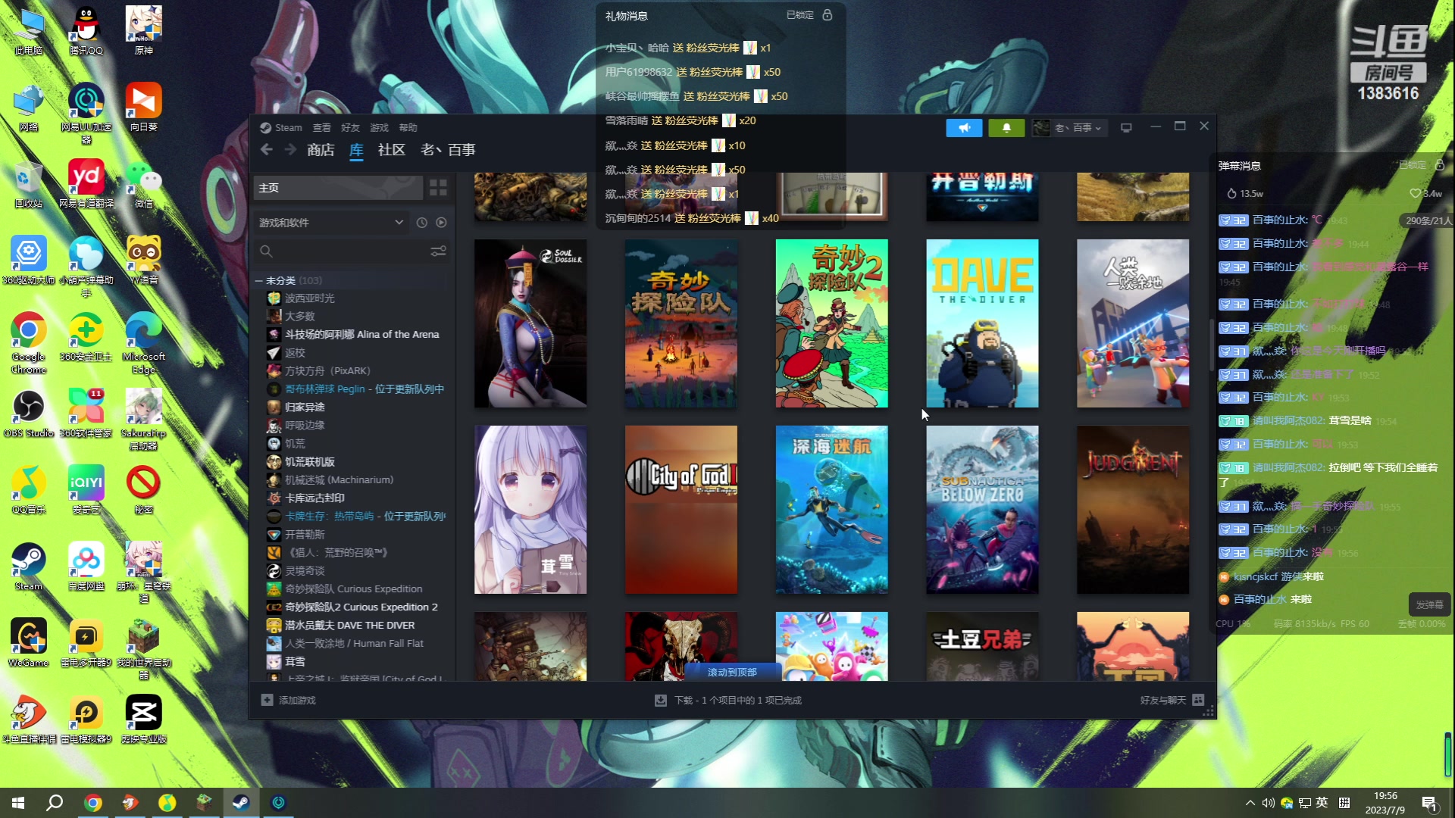Image resolution: width=1455 pixels, height=818 pixels.
Task: Click the 主页 home button
Action: pos(338,188)
